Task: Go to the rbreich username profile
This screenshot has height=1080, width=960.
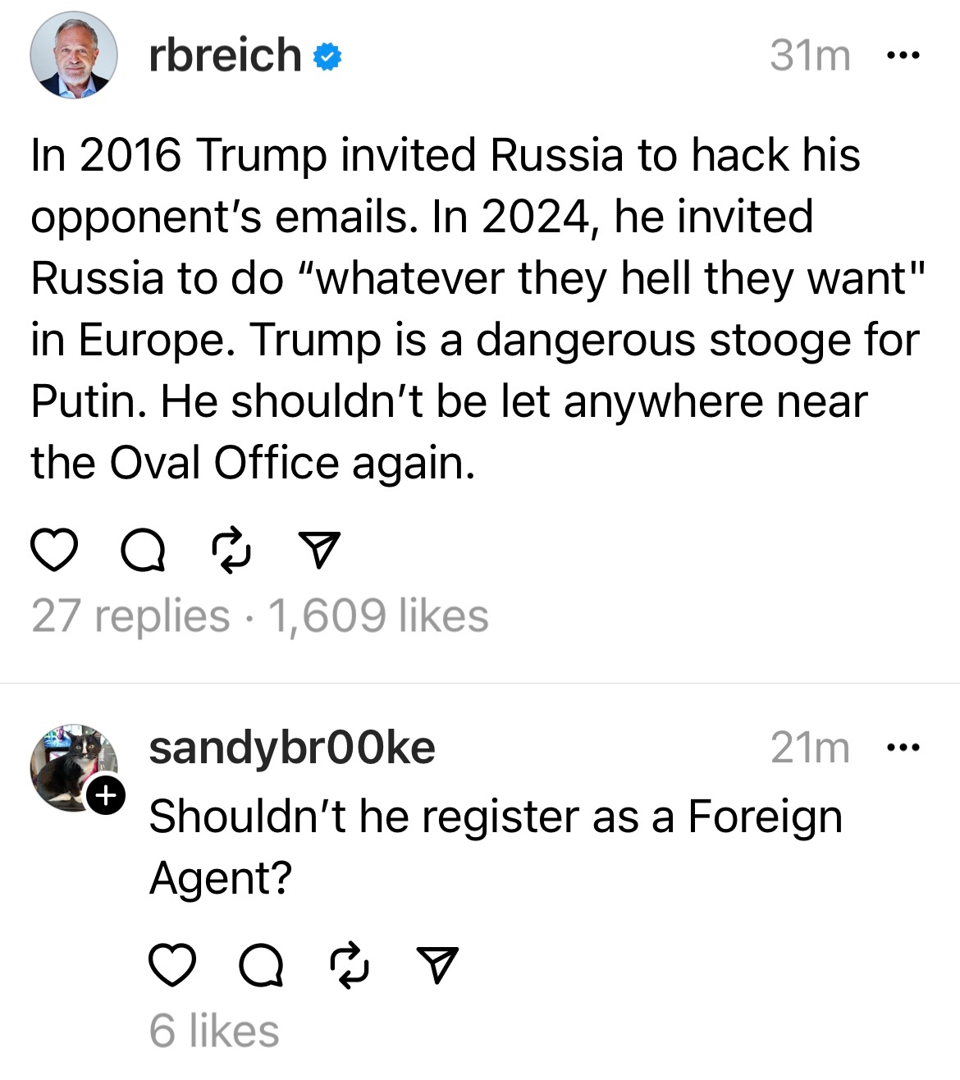Action: pos(225,56)
